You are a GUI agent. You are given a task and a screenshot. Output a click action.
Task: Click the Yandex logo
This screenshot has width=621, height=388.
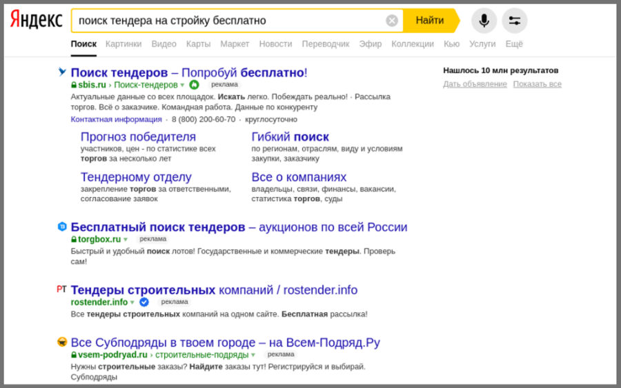(x=36, y=20)
